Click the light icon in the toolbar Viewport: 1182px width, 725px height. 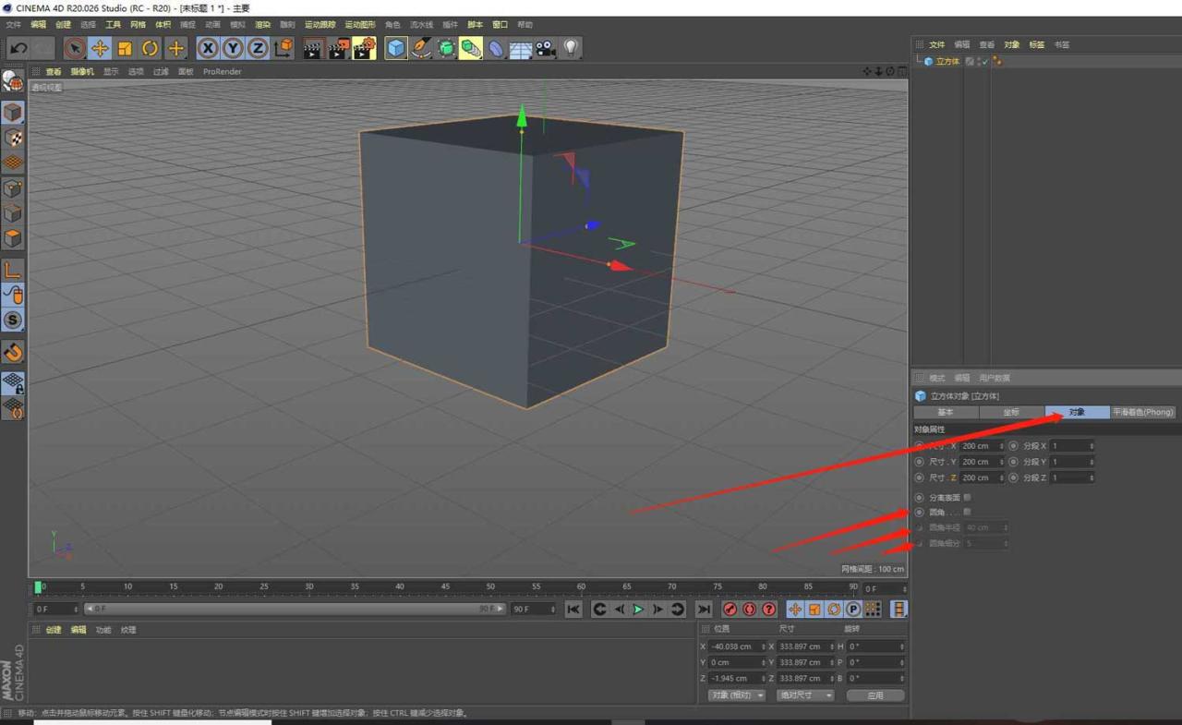(x=571, y=48)
